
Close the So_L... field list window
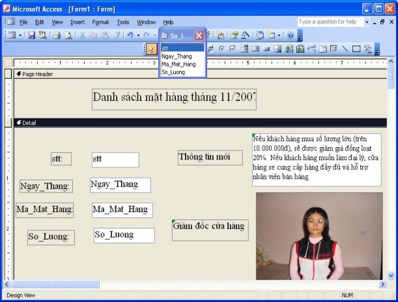click(x=199, y=36)
